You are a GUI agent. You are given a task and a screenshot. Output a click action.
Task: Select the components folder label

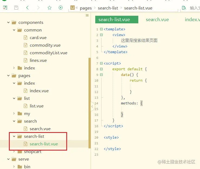point(31,23)
